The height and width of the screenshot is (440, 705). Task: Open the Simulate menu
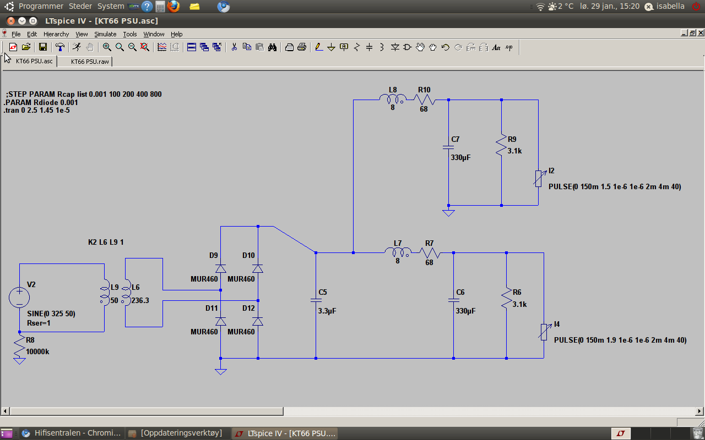105,34
